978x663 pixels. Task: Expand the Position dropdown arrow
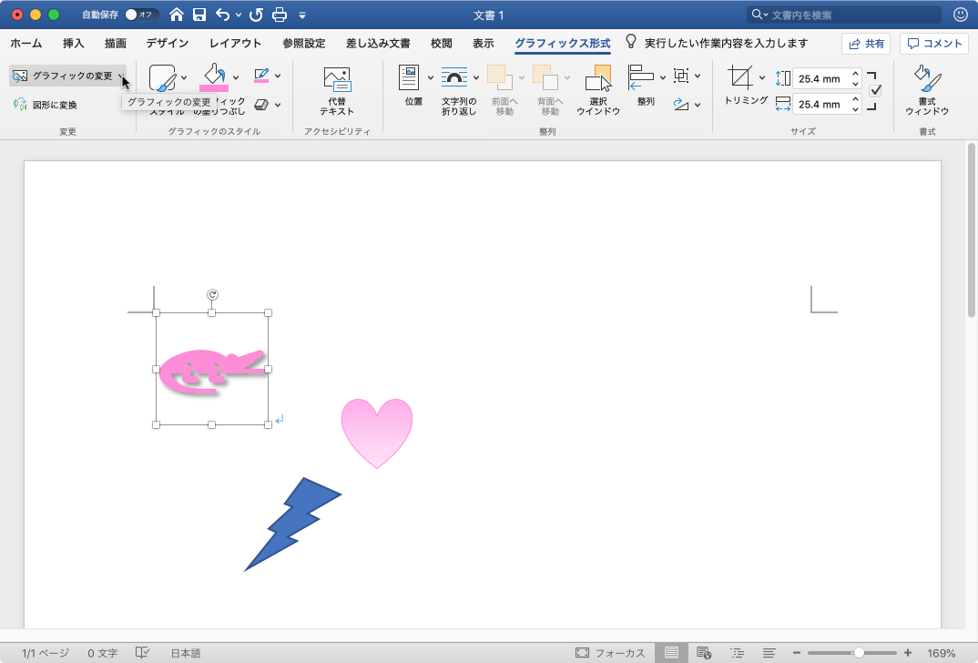(431, 78)
